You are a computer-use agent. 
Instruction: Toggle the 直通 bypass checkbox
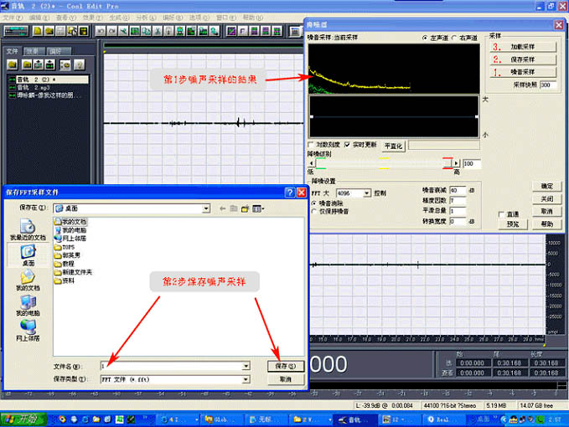[x=501, y=214]
